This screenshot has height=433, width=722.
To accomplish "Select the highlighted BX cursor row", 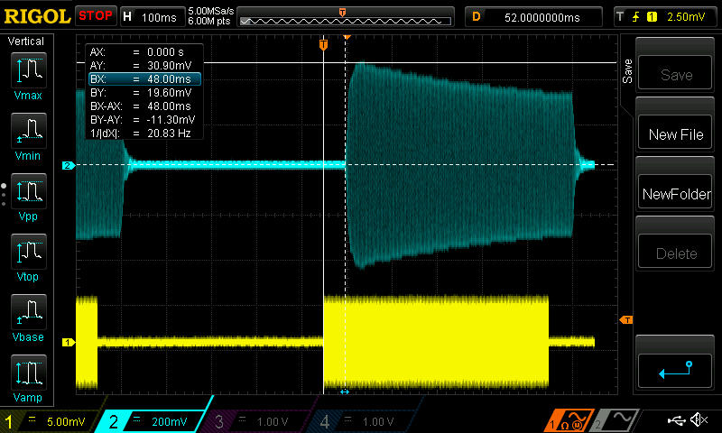I will [143, 79].
